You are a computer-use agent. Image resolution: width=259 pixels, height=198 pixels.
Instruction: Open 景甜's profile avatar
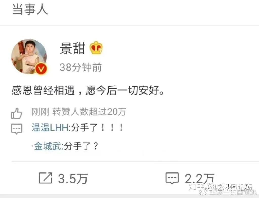[29, 57]
